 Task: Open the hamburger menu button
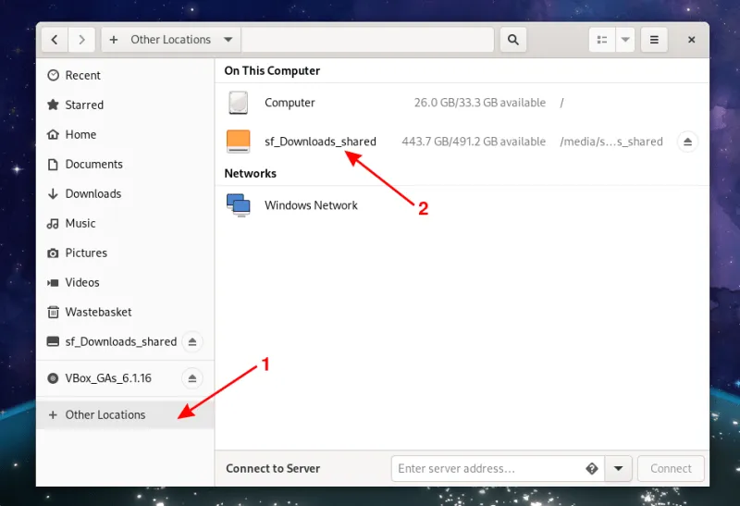click(x=654, y=40)
